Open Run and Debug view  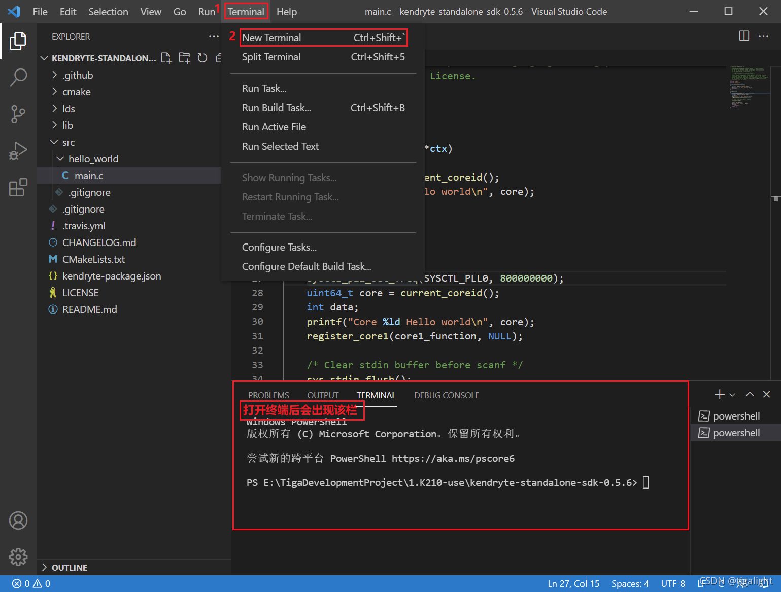[x=18, y=151]
